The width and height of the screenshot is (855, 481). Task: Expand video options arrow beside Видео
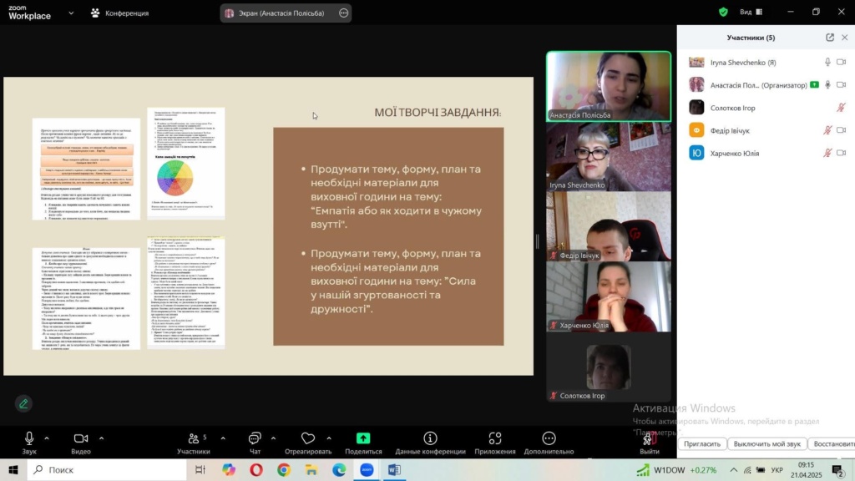[101, 438]
